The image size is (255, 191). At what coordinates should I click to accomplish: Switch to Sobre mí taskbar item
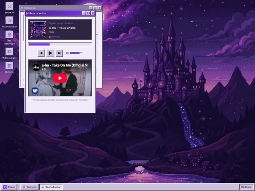click(x=30, y=187)
